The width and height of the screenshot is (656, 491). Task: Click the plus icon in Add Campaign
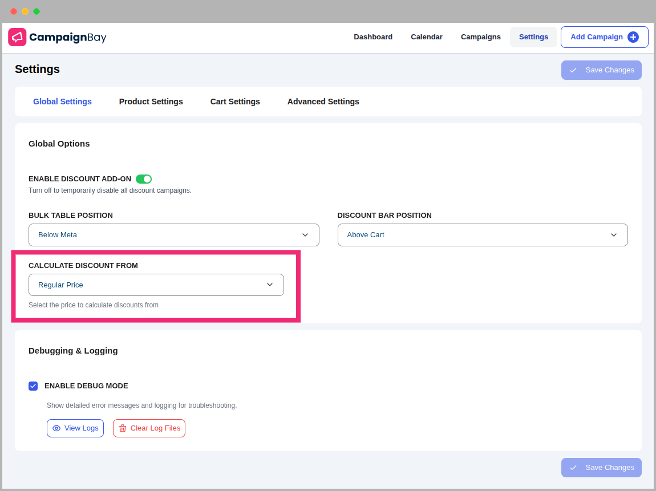click(x=633, y=37)
